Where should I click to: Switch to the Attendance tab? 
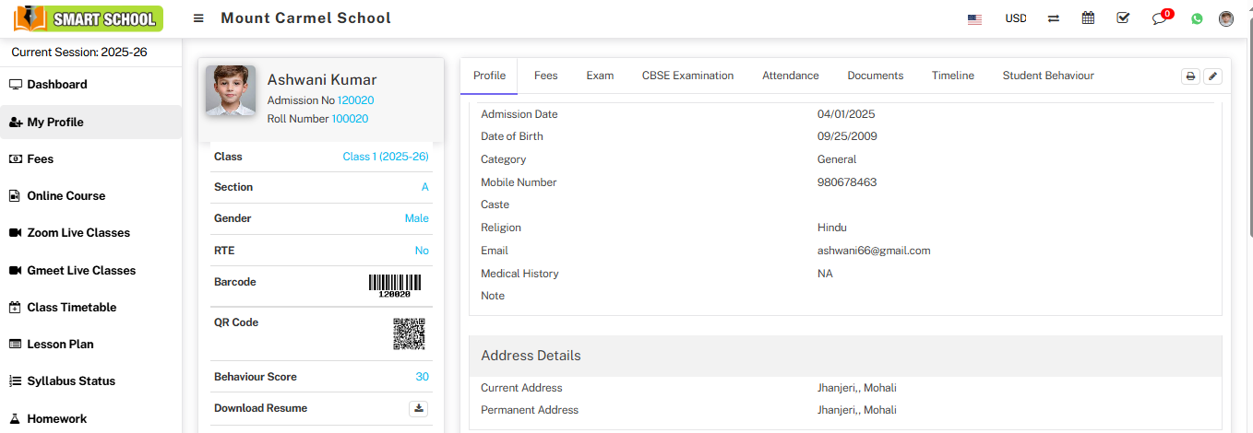791,76
